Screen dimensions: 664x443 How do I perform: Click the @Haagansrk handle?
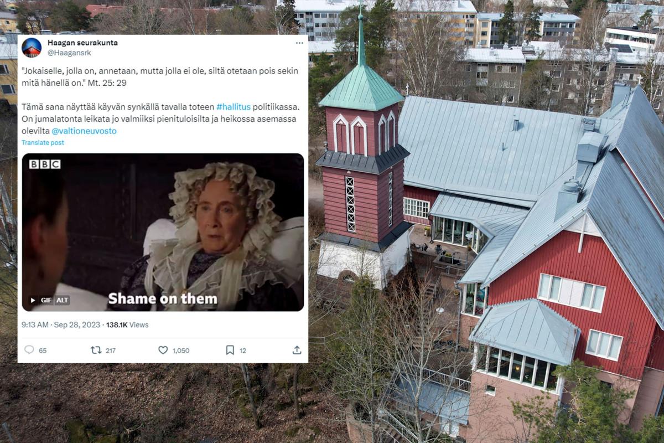(69, 53)
